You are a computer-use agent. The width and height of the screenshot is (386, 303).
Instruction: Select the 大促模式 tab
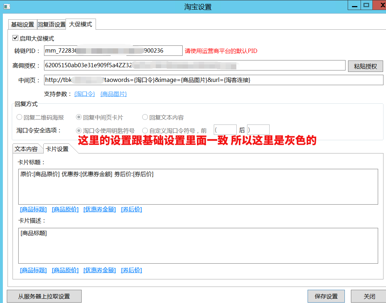click(81, 24)
